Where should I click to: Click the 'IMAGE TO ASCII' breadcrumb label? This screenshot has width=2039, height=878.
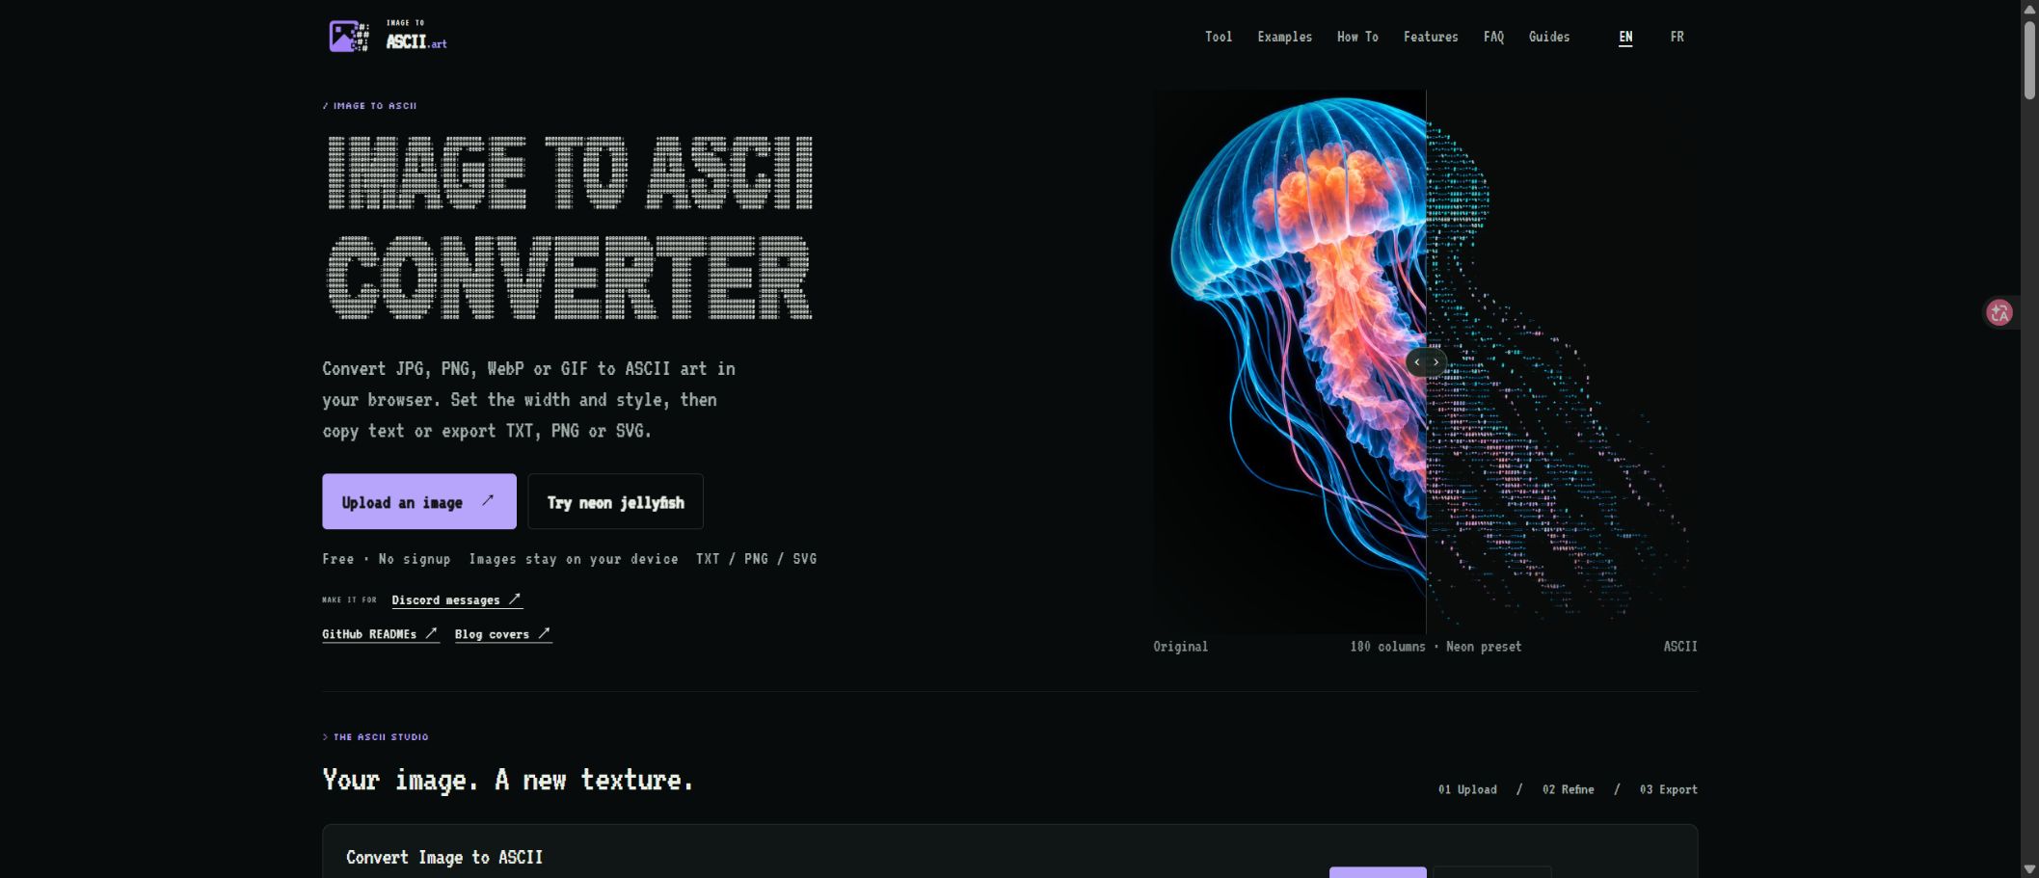[x=370, y=106]
